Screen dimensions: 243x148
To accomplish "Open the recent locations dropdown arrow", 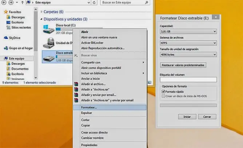I will click(x=17, y=3).
